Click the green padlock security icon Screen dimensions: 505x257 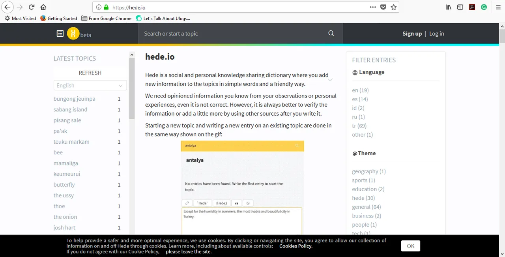point(106,7)
